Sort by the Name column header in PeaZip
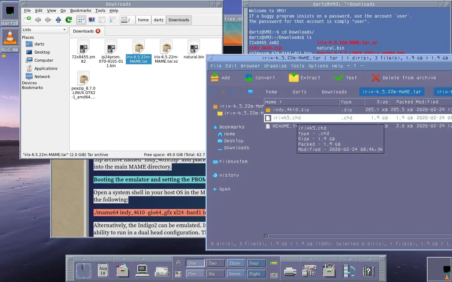This screenshot has width=452, height=282. pos(302,102)
